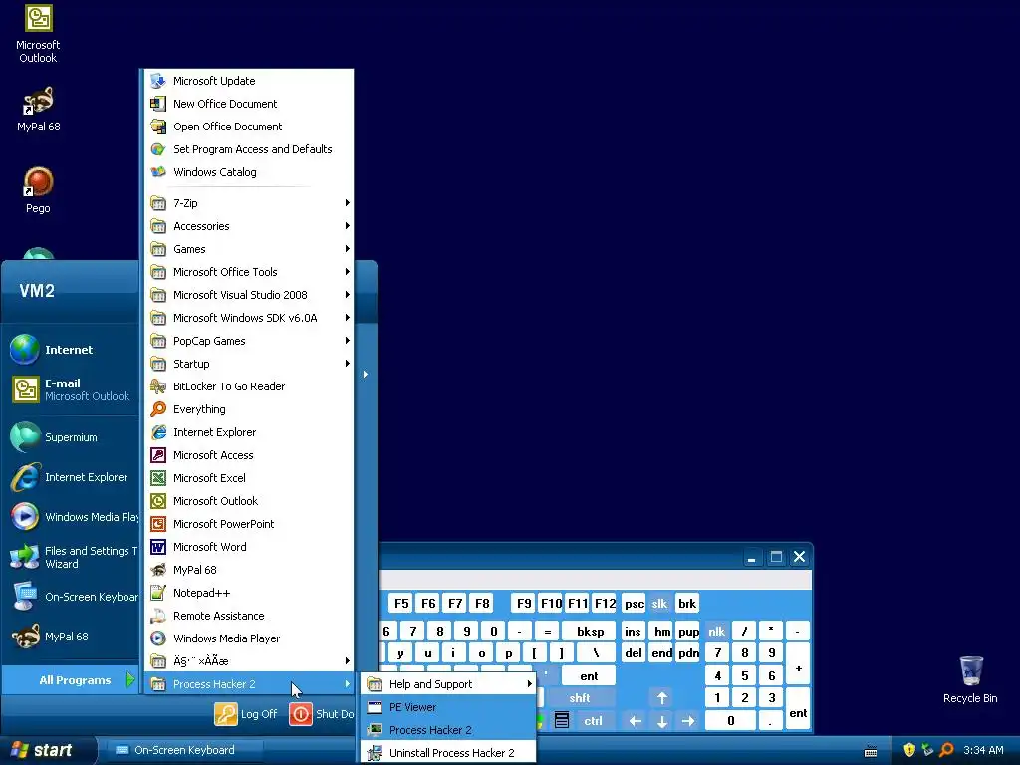The width and height of the screenshot is (1020, 765).
Task: Select On-Screen Keyboard taskbar button
Action: pyautogui.click(x=184, y=750)
